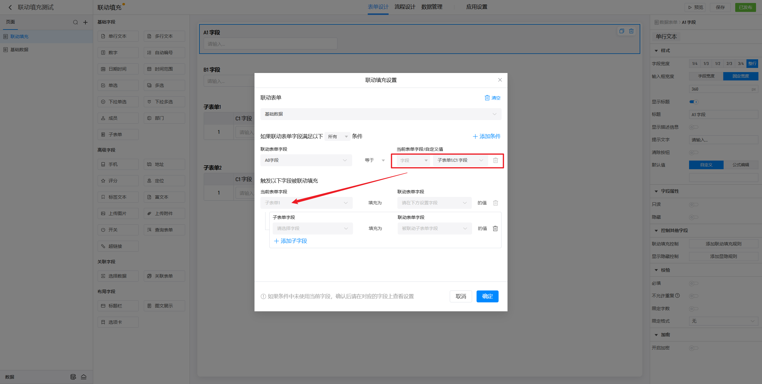Click the copy icon on A1字段 card
Viewport: 762px width, 384px height.
622,31
